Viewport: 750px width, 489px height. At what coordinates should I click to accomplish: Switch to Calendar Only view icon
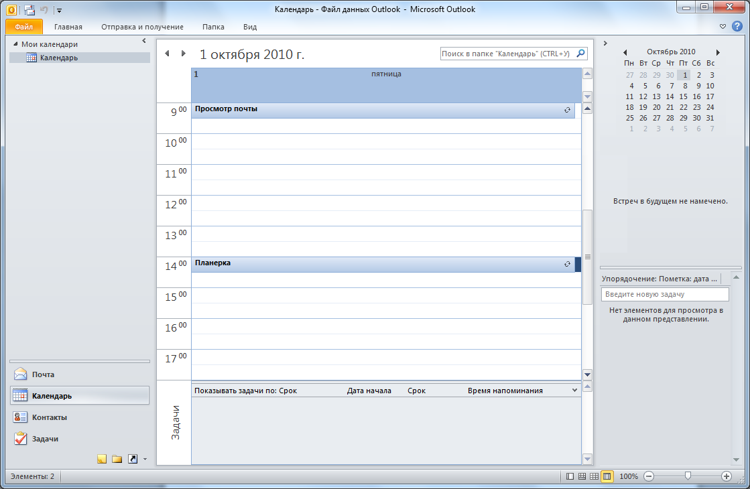[594, 476]
